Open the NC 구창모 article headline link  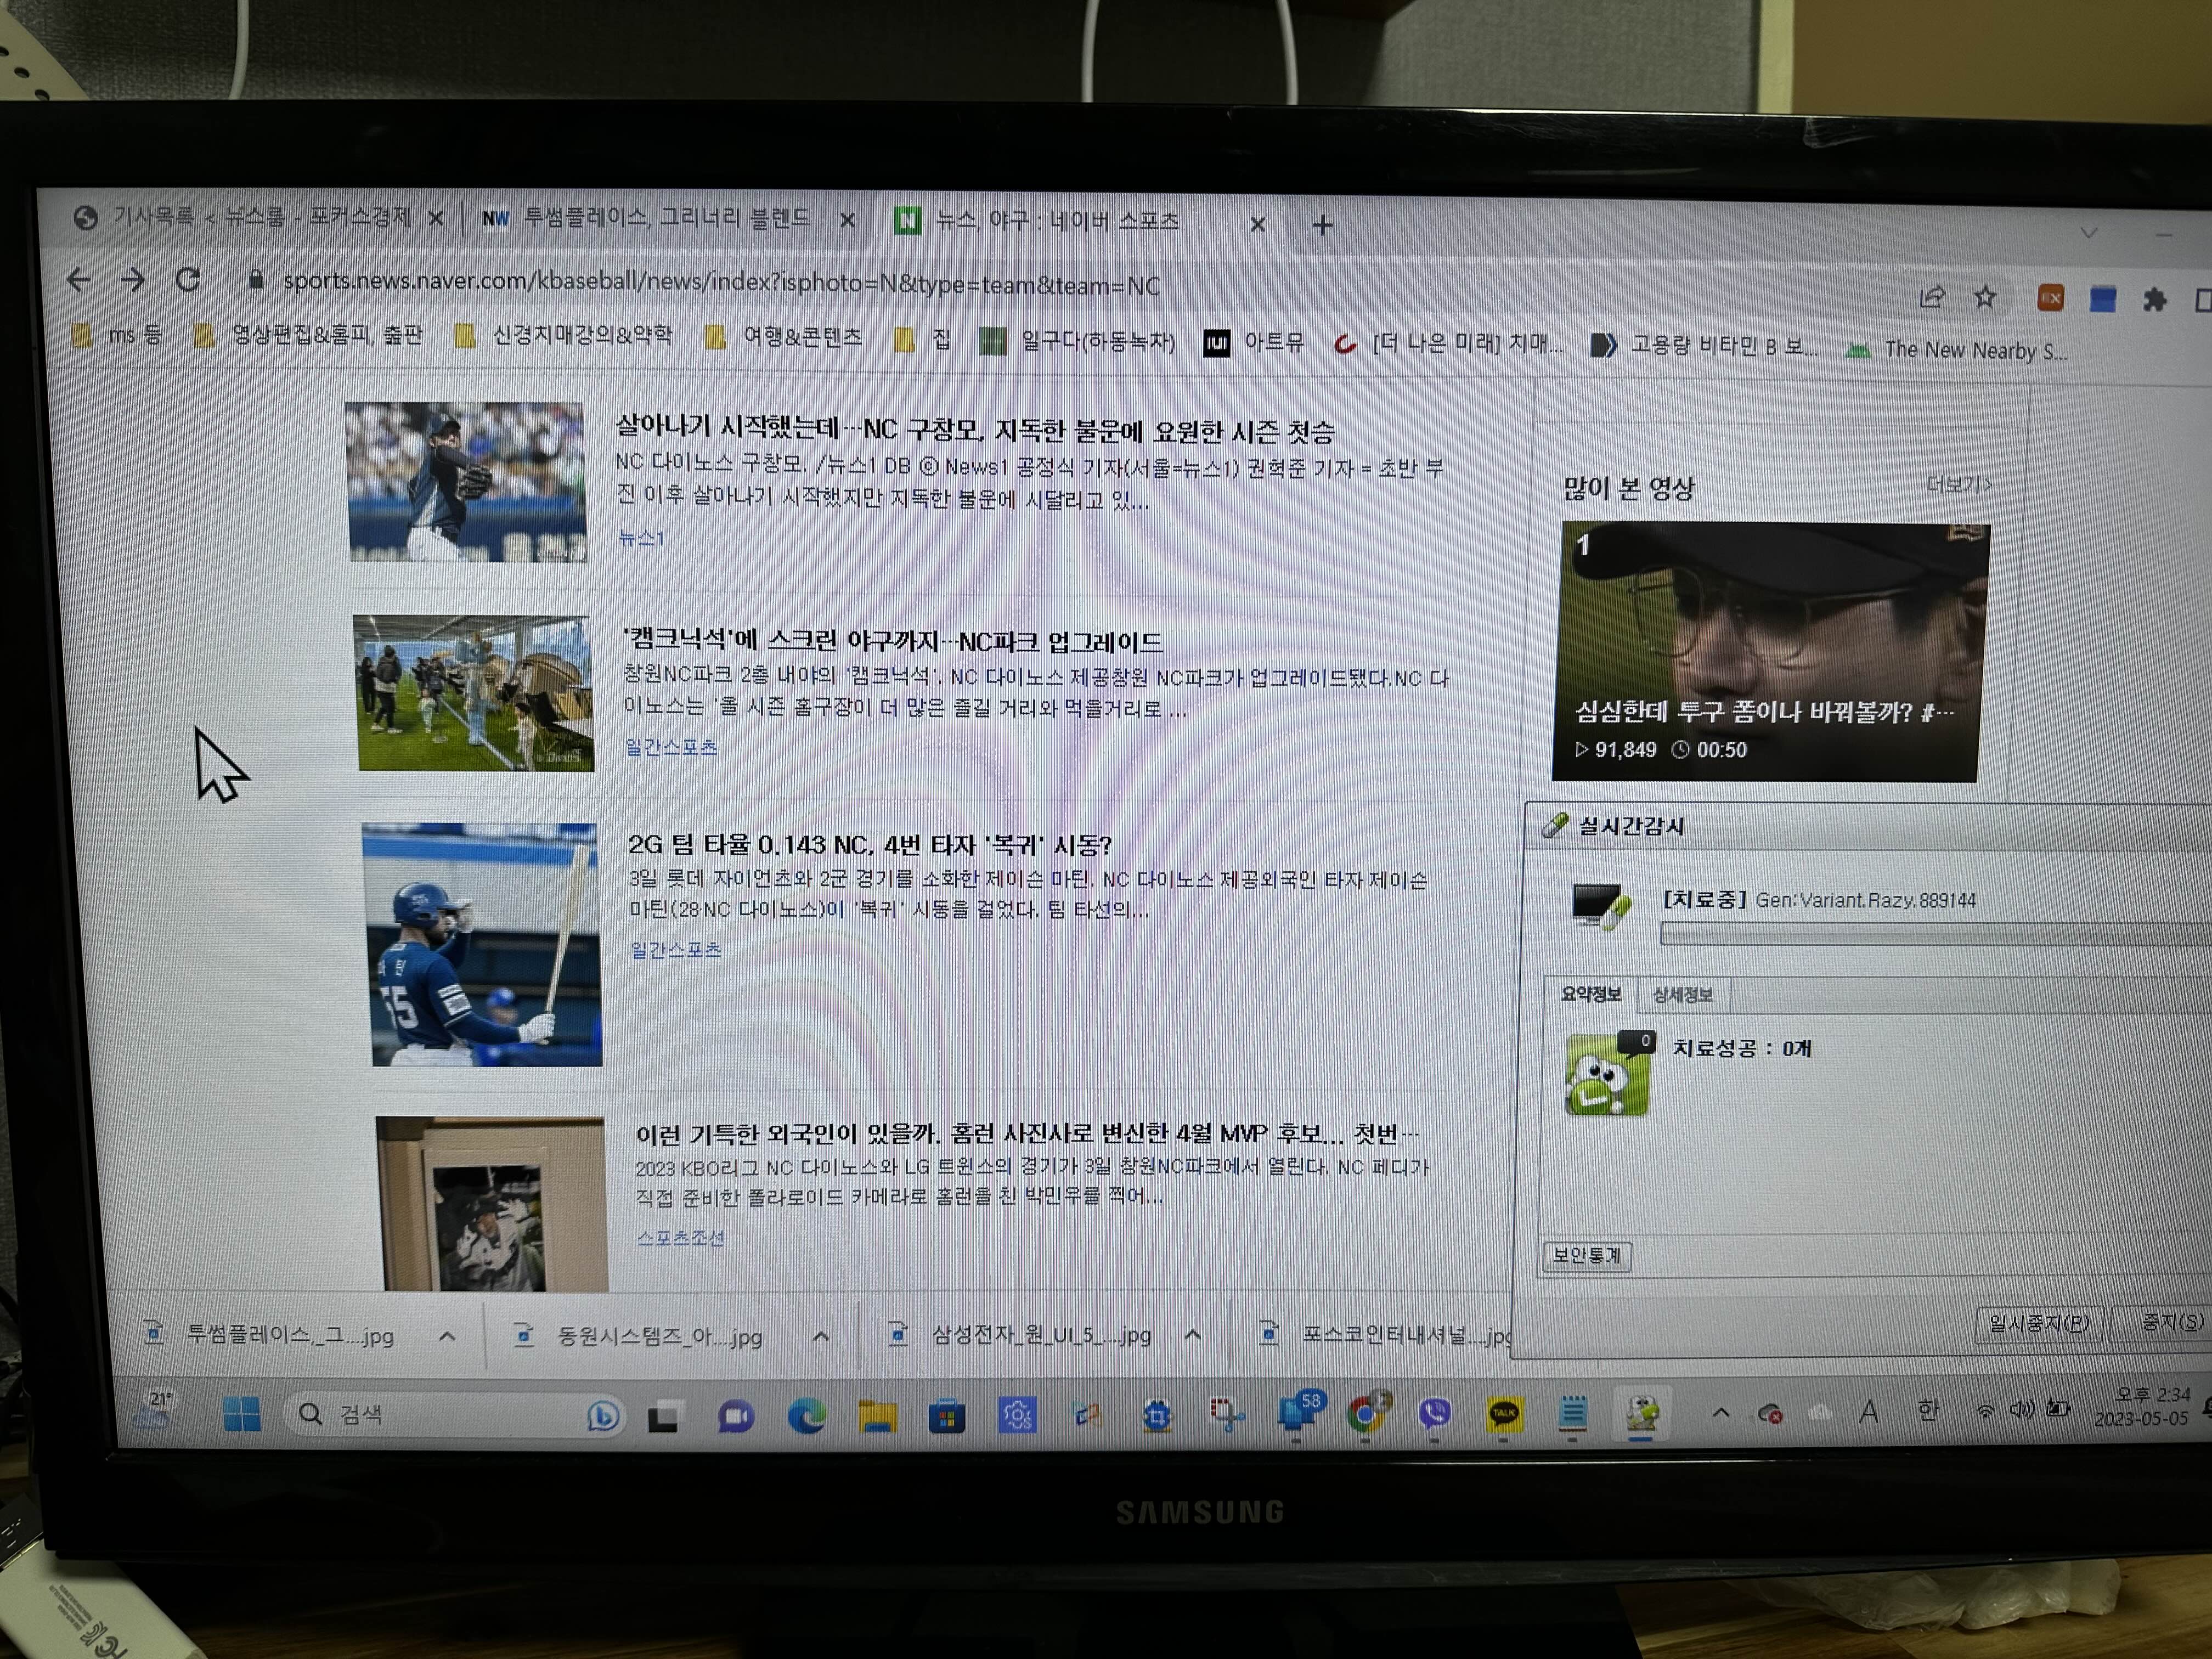[x=974, y=430]
